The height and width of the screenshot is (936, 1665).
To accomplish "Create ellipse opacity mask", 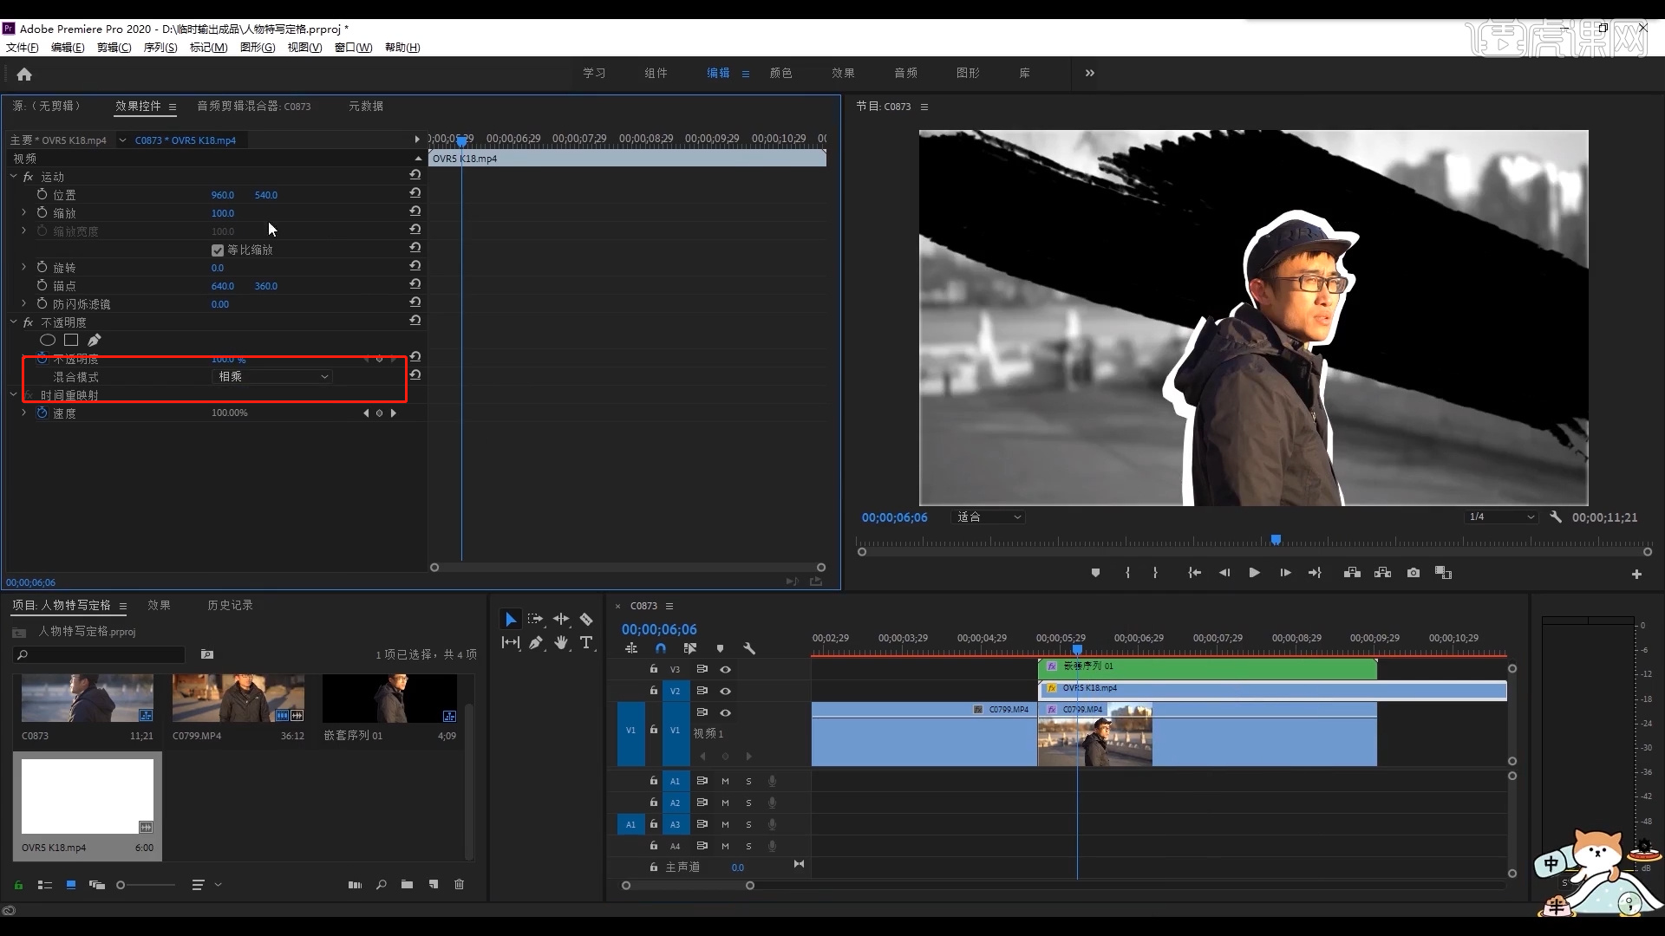I will point(48,341).
